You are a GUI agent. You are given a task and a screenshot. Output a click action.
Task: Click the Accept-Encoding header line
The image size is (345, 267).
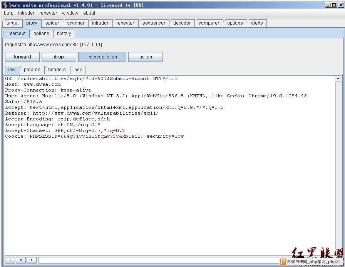click(x=57, y=119)
